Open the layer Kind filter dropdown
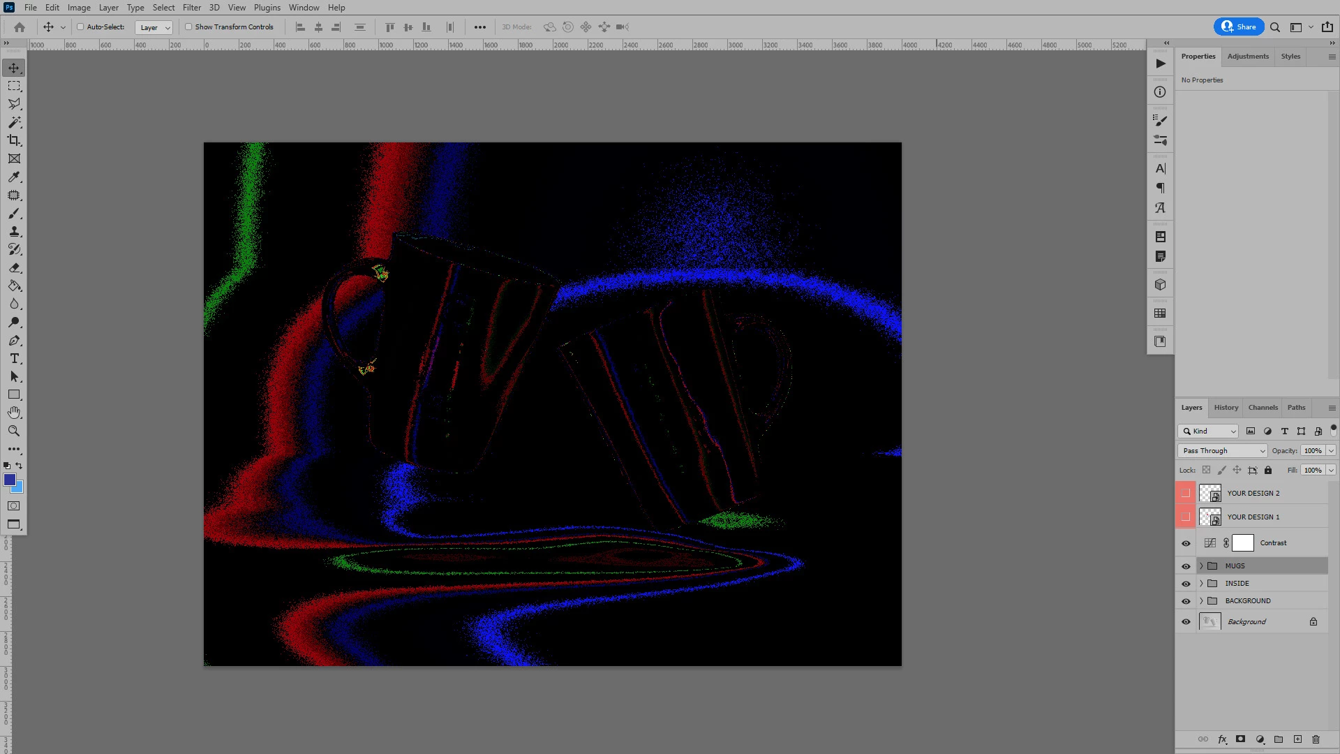Image resolution: width=1340 pixels, height=754 pixels. click(1208, 431)
